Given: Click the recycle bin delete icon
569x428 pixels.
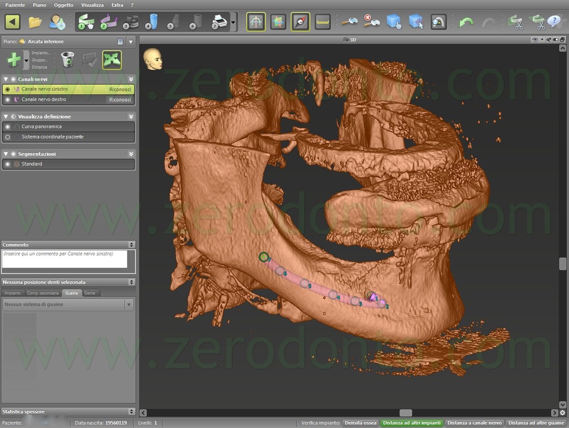Looking at the screenshot, I should point(67,59).
